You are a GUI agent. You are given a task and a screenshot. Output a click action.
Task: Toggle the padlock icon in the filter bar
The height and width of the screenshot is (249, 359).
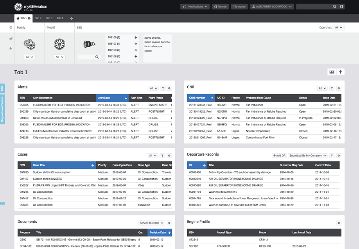(11, 38)
